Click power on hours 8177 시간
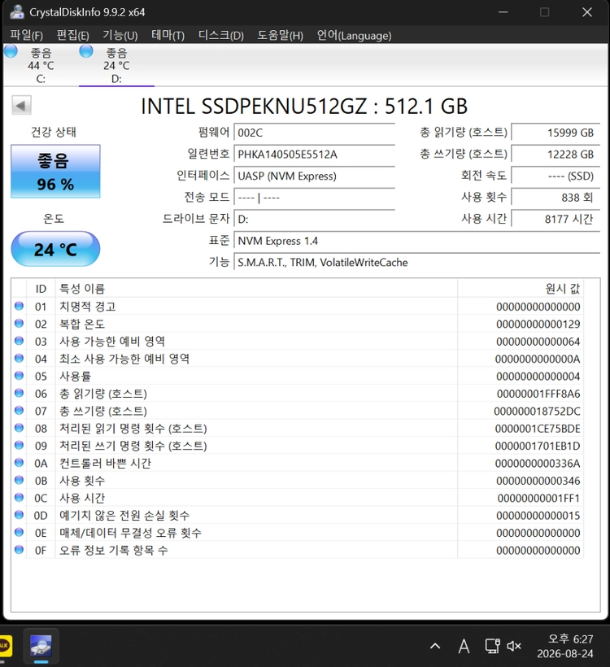This screenshot has height=667, width=610. pos(556,219)
